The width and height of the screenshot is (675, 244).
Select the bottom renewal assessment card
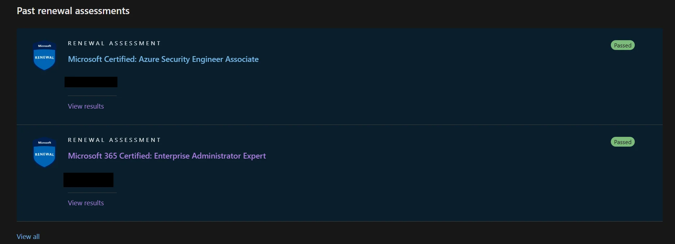point(337,173)
